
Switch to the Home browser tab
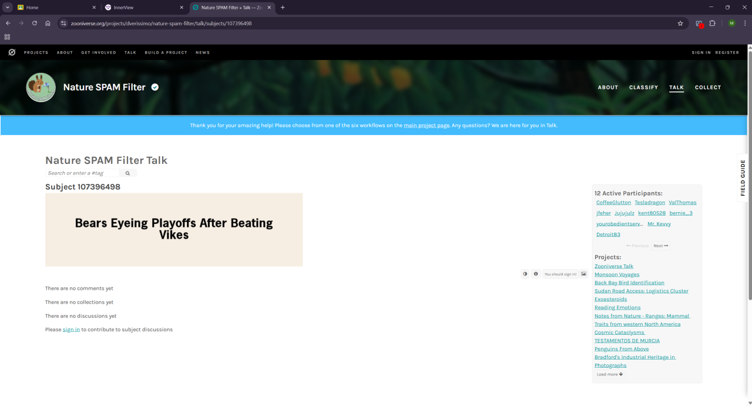pyautogui.click(x=56, y=8)
